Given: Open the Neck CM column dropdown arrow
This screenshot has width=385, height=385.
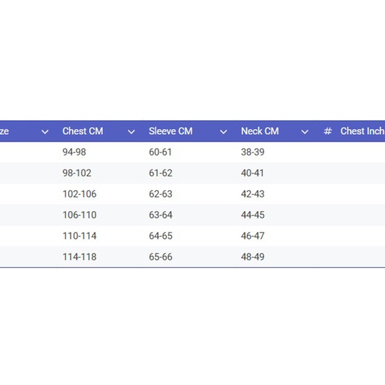Looking at the screenshot, I should pyautogui.click(x=305, y=132).
